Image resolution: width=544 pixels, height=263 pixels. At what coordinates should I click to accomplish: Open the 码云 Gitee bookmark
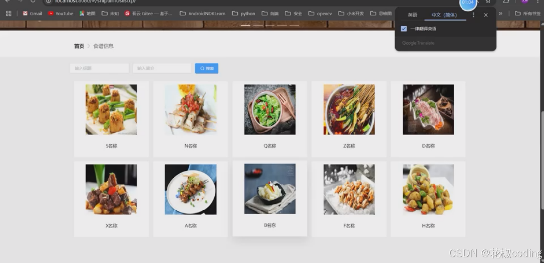[x=148, y=14]
